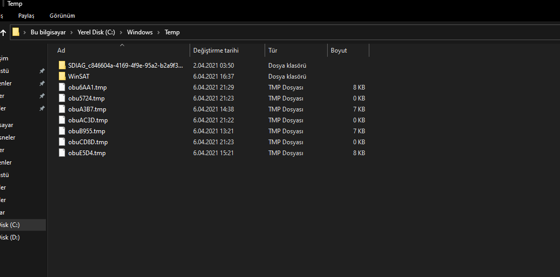Open the Görünüm ribbon tab
Image resolution: width=560 pixels, height=277 pixels.
tap(62, 16)
